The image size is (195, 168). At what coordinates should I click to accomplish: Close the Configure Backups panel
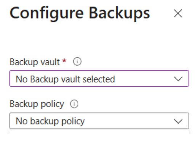point(177,13)
